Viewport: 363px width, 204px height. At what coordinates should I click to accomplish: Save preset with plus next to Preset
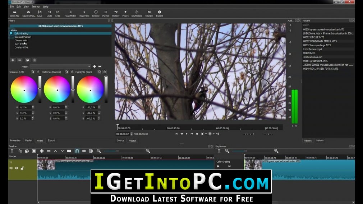tap(95, 66)
